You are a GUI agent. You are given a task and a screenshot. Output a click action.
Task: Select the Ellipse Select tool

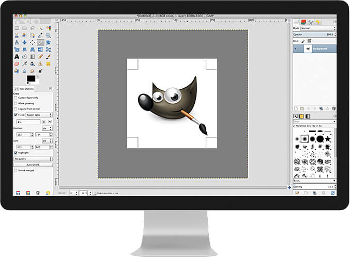pyautogui.click(x=24, y=28)
